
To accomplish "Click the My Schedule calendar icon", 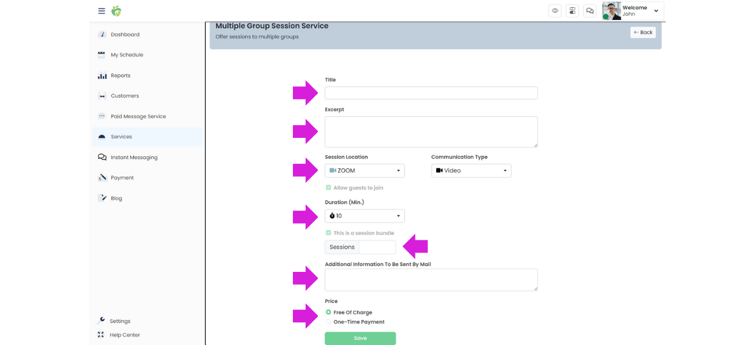I will coord(102,55).
